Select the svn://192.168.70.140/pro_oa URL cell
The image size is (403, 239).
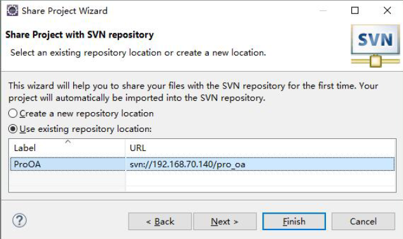(x=260, y=164)
